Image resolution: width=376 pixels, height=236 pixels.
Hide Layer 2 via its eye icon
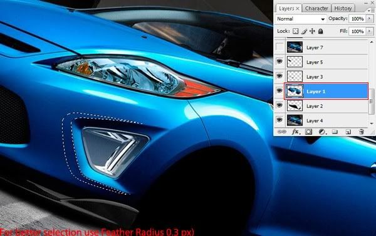[x=279, y=106]
